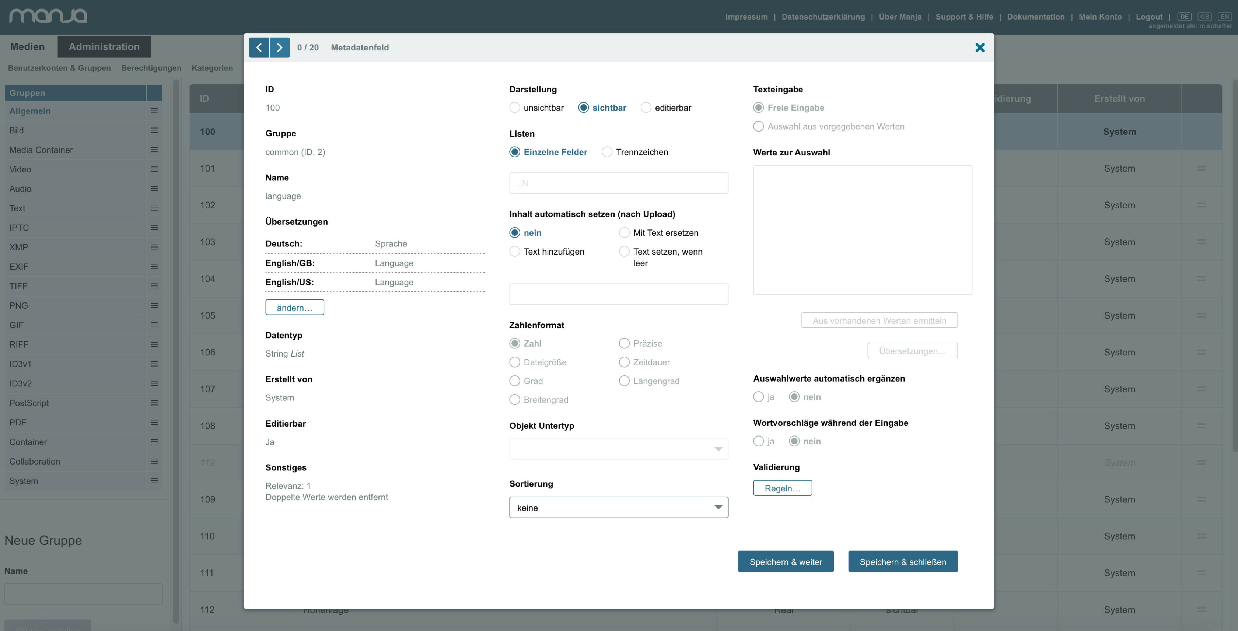
Task: Go to previous metadata field arrow
Action: coord(259,48)
